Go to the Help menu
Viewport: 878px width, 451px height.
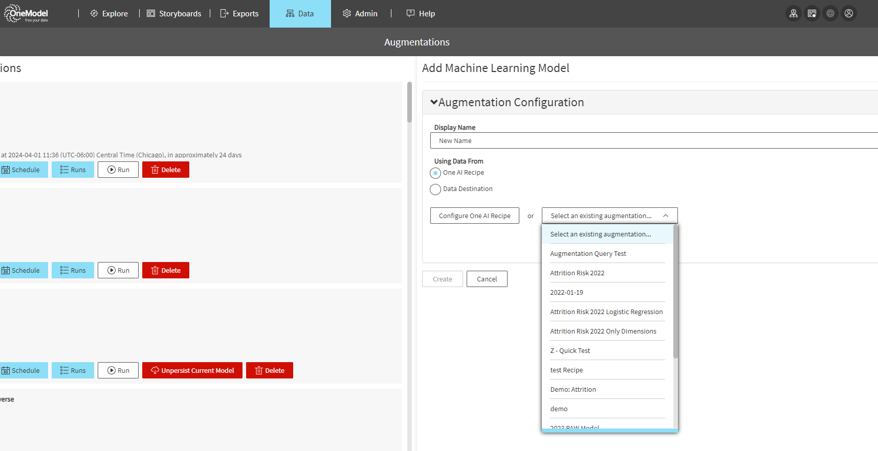tap(421, 13)
